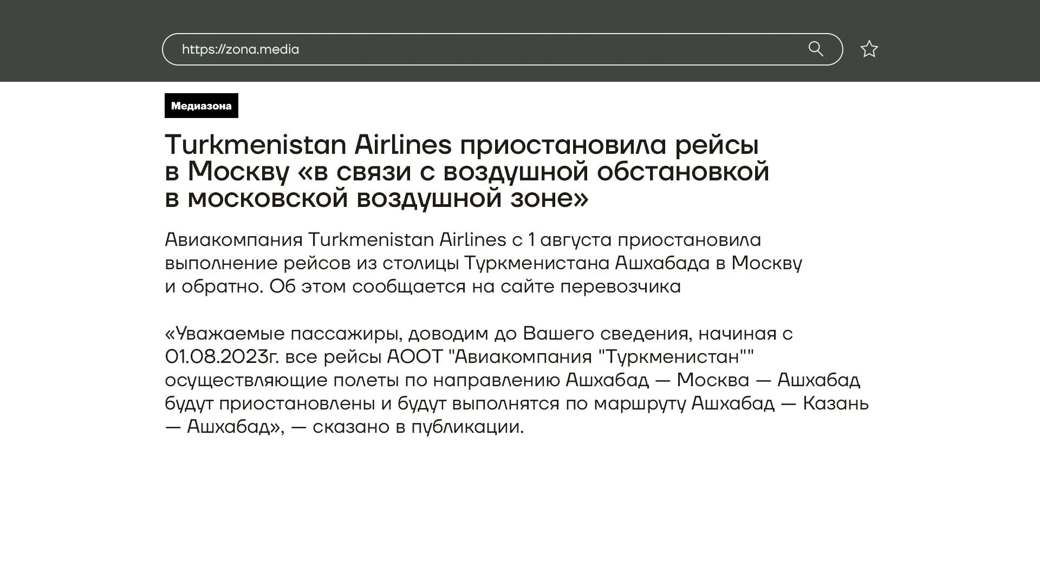Open the Медиазона black label badge

pyautogui.click(x=201, y=106)
